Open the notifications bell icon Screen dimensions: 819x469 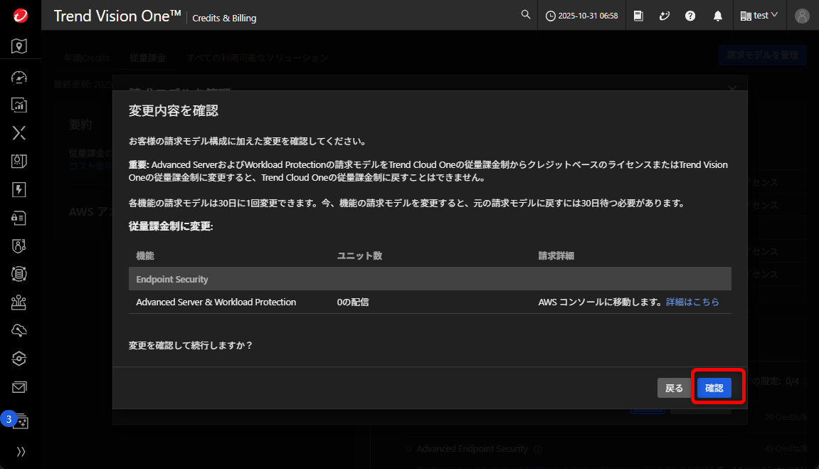[718, 15]
